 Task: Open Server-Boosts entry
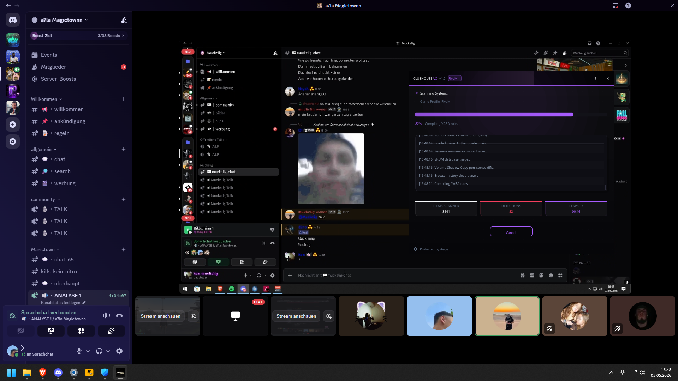coord(78,79)
